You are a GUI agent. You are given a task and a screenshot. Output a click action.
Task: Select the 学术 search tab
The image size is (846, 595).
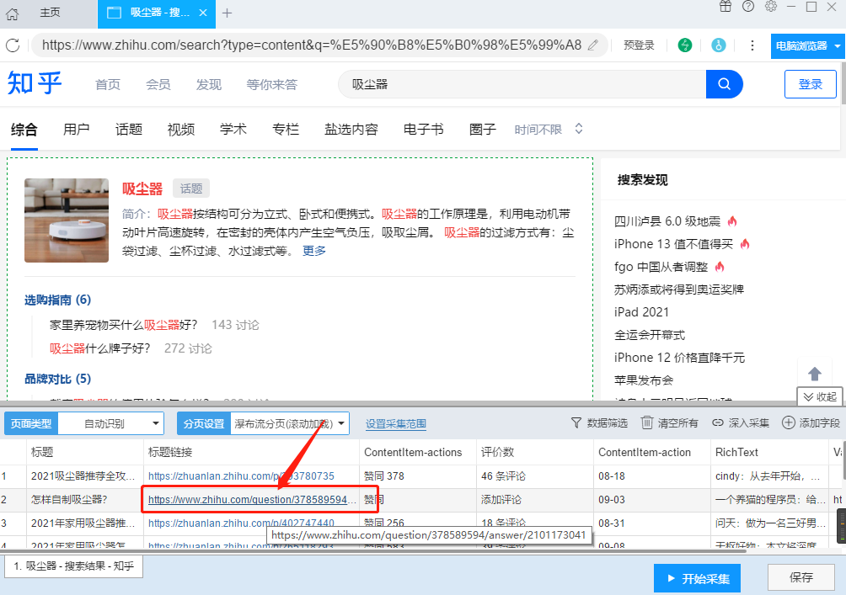(x=233, y=130)
